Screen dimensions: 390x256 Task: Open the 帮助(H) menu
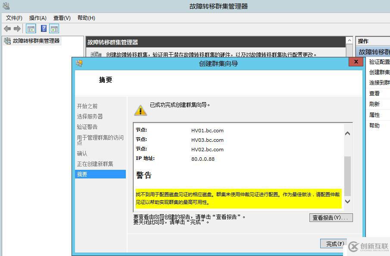point(86,18)
